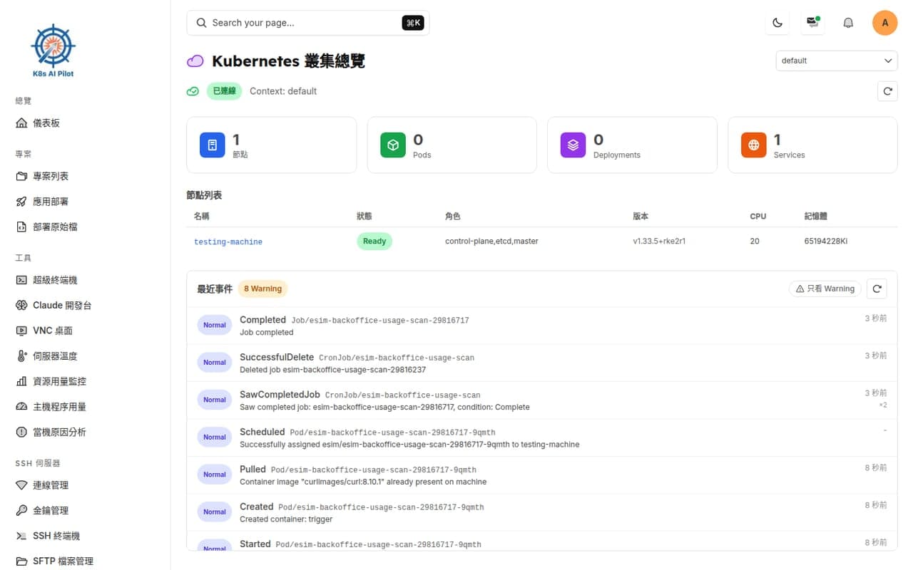Click the 連線管理 wifi icon
This screenshot has height=570, width=913.
coord(21,485)
